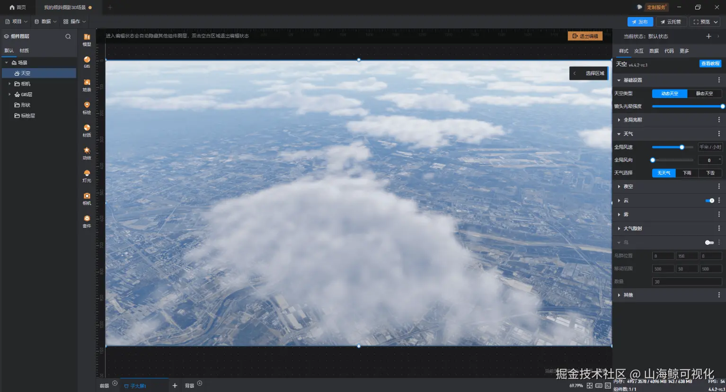Open the GIS component category

[87, 62]
